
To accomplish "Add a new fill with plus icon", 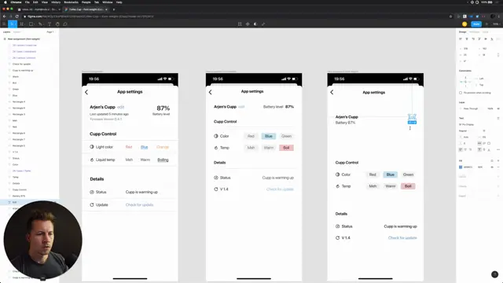I will pos(498,160).
